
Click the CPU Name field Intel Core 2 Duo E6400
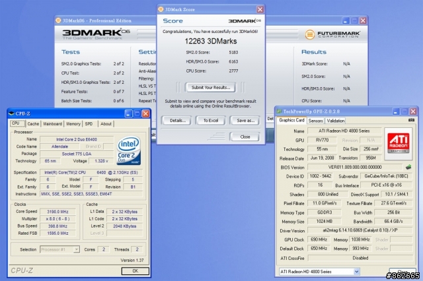pos(77,139)
